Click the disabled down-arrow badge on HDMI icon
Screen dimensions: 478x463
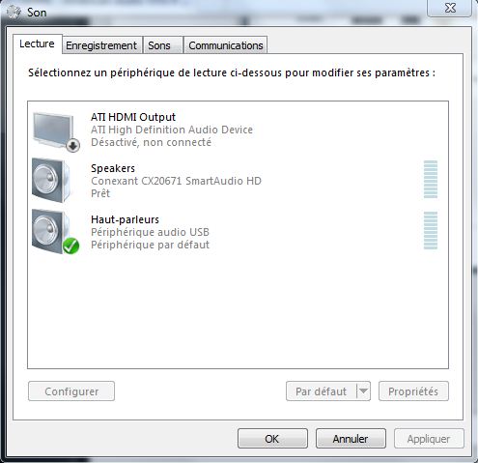[x=73, y=146]
